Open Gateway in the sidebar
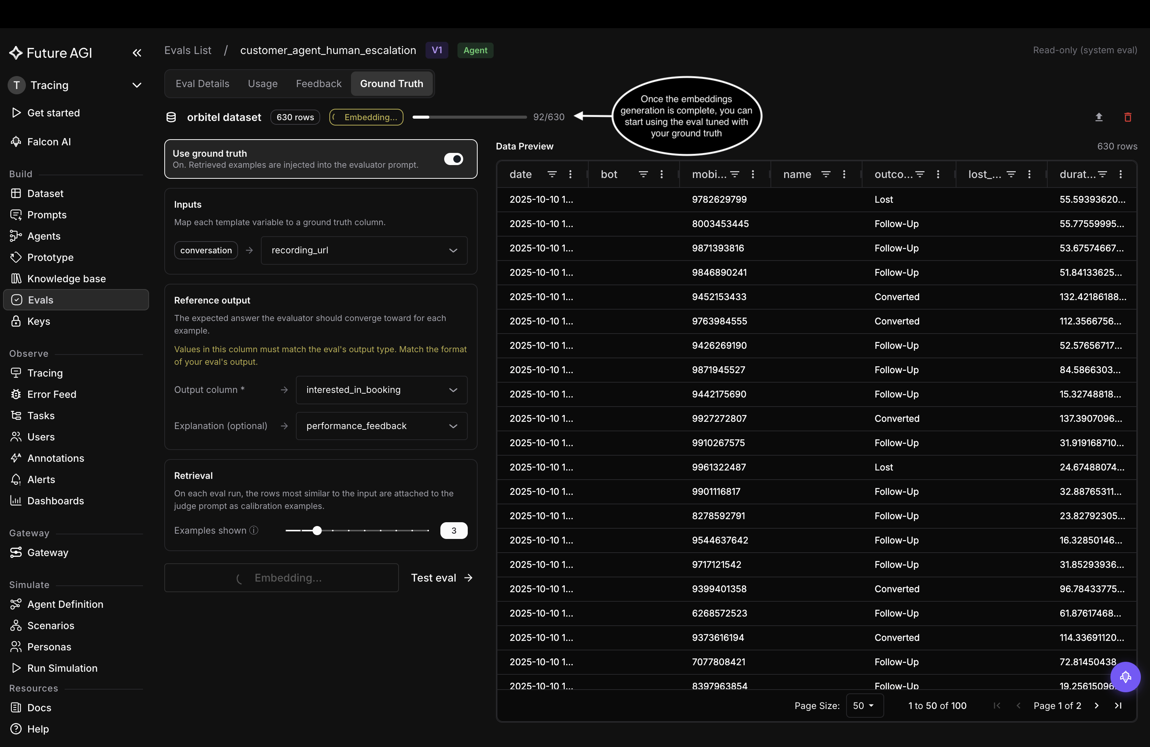 click(x=76, y=552)
